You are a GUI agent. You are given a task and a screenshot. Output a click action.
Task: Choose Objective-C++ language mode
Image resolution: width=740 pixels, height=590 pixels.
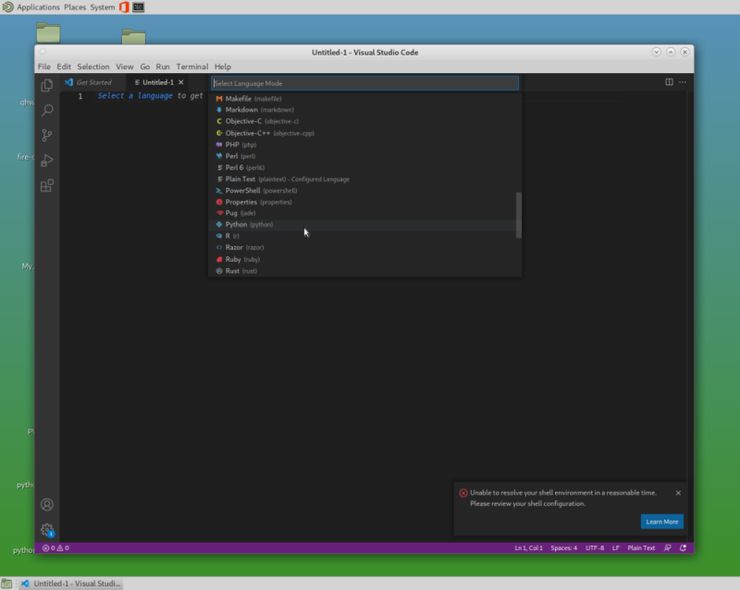(x=364, y=133)
